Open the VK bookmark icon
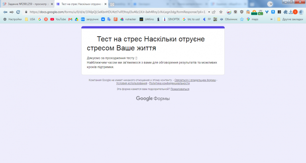The height and width of the screenshot is (163, 306). tap(103, 19)
